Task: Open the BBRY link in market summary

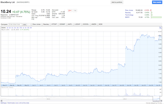Action: (127, 17)
